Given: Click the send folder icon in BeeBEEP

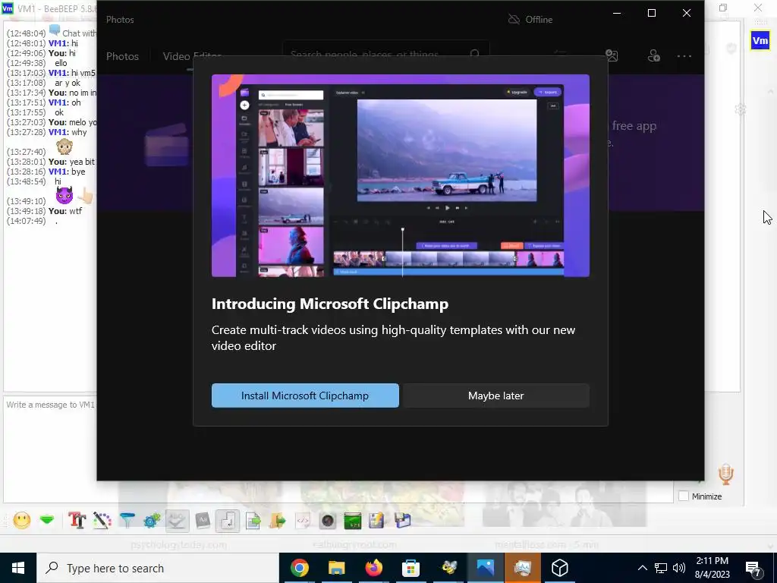Looking at the screenshot, I should 278,521.
